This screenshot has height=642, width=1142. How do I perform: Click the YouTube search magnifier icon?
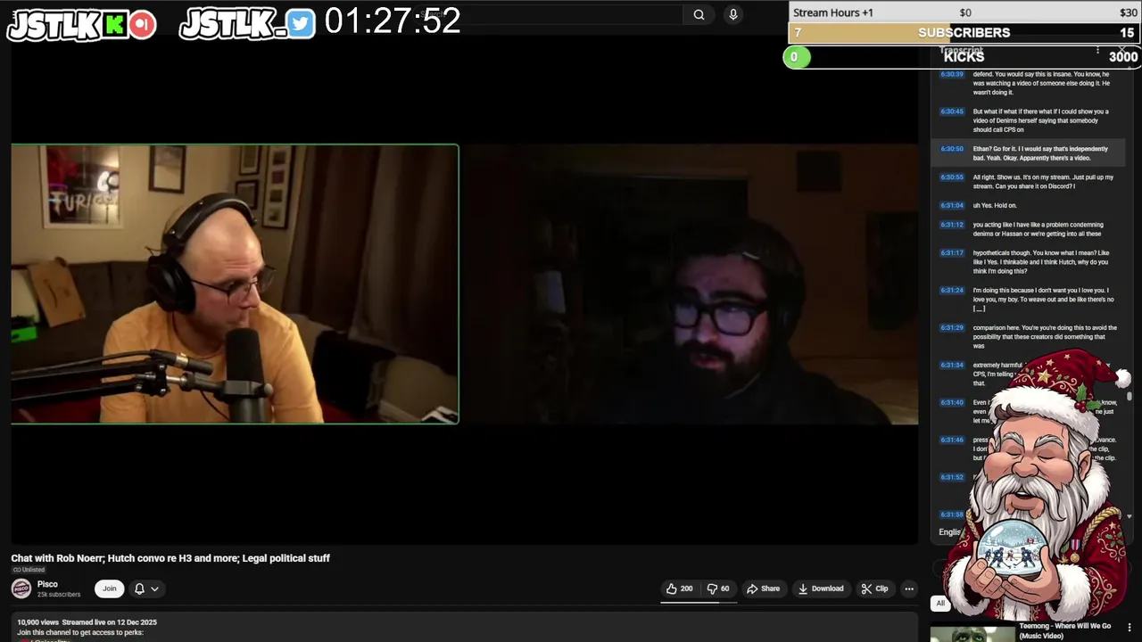pyautogui.click(x=699, y=14)
